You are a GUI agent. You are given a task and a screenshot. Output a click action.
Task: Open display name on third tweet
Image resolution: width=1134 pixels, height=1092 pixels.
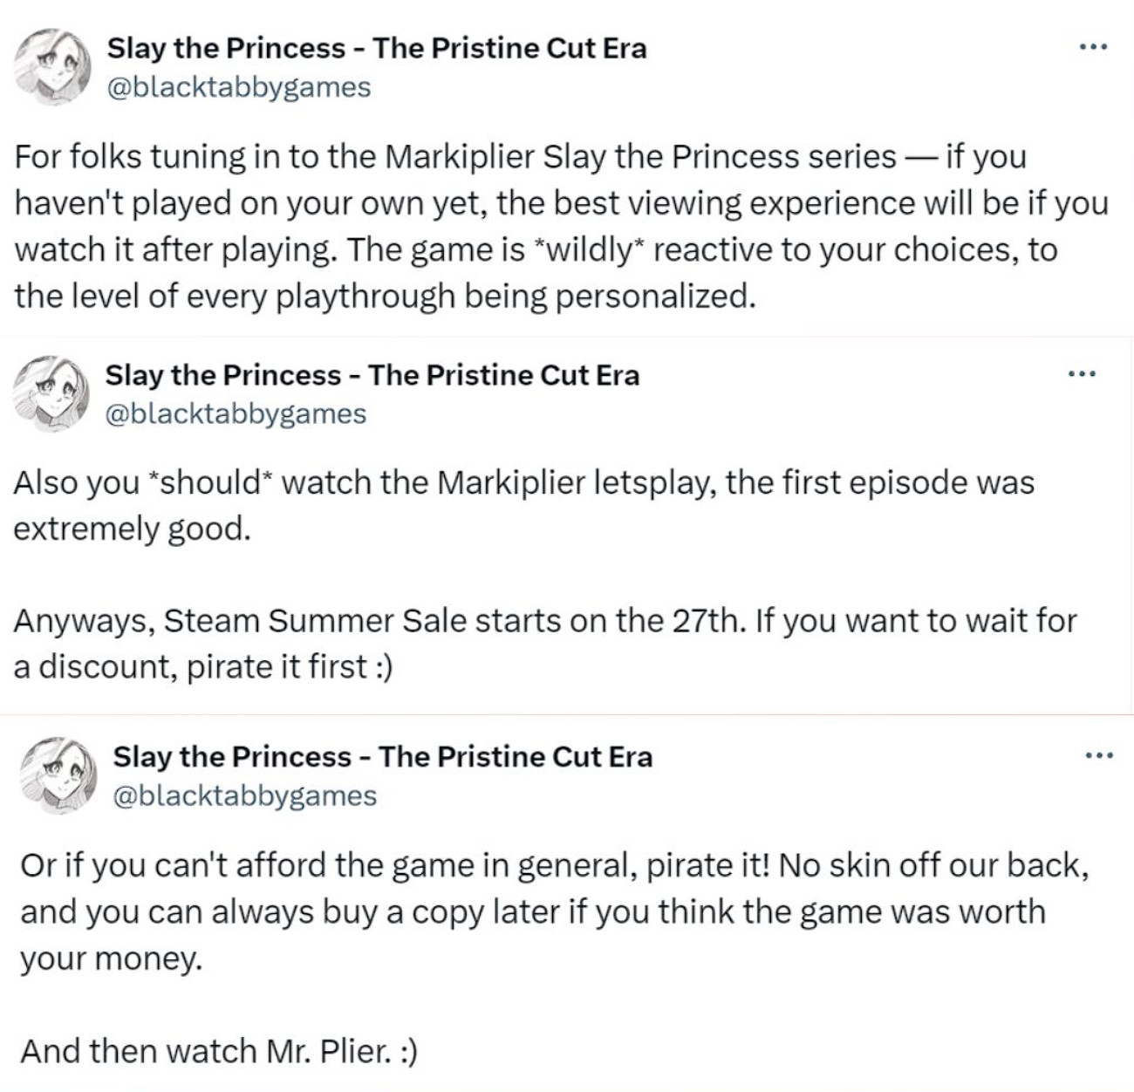pyautogui.click(x=382, y=756)
